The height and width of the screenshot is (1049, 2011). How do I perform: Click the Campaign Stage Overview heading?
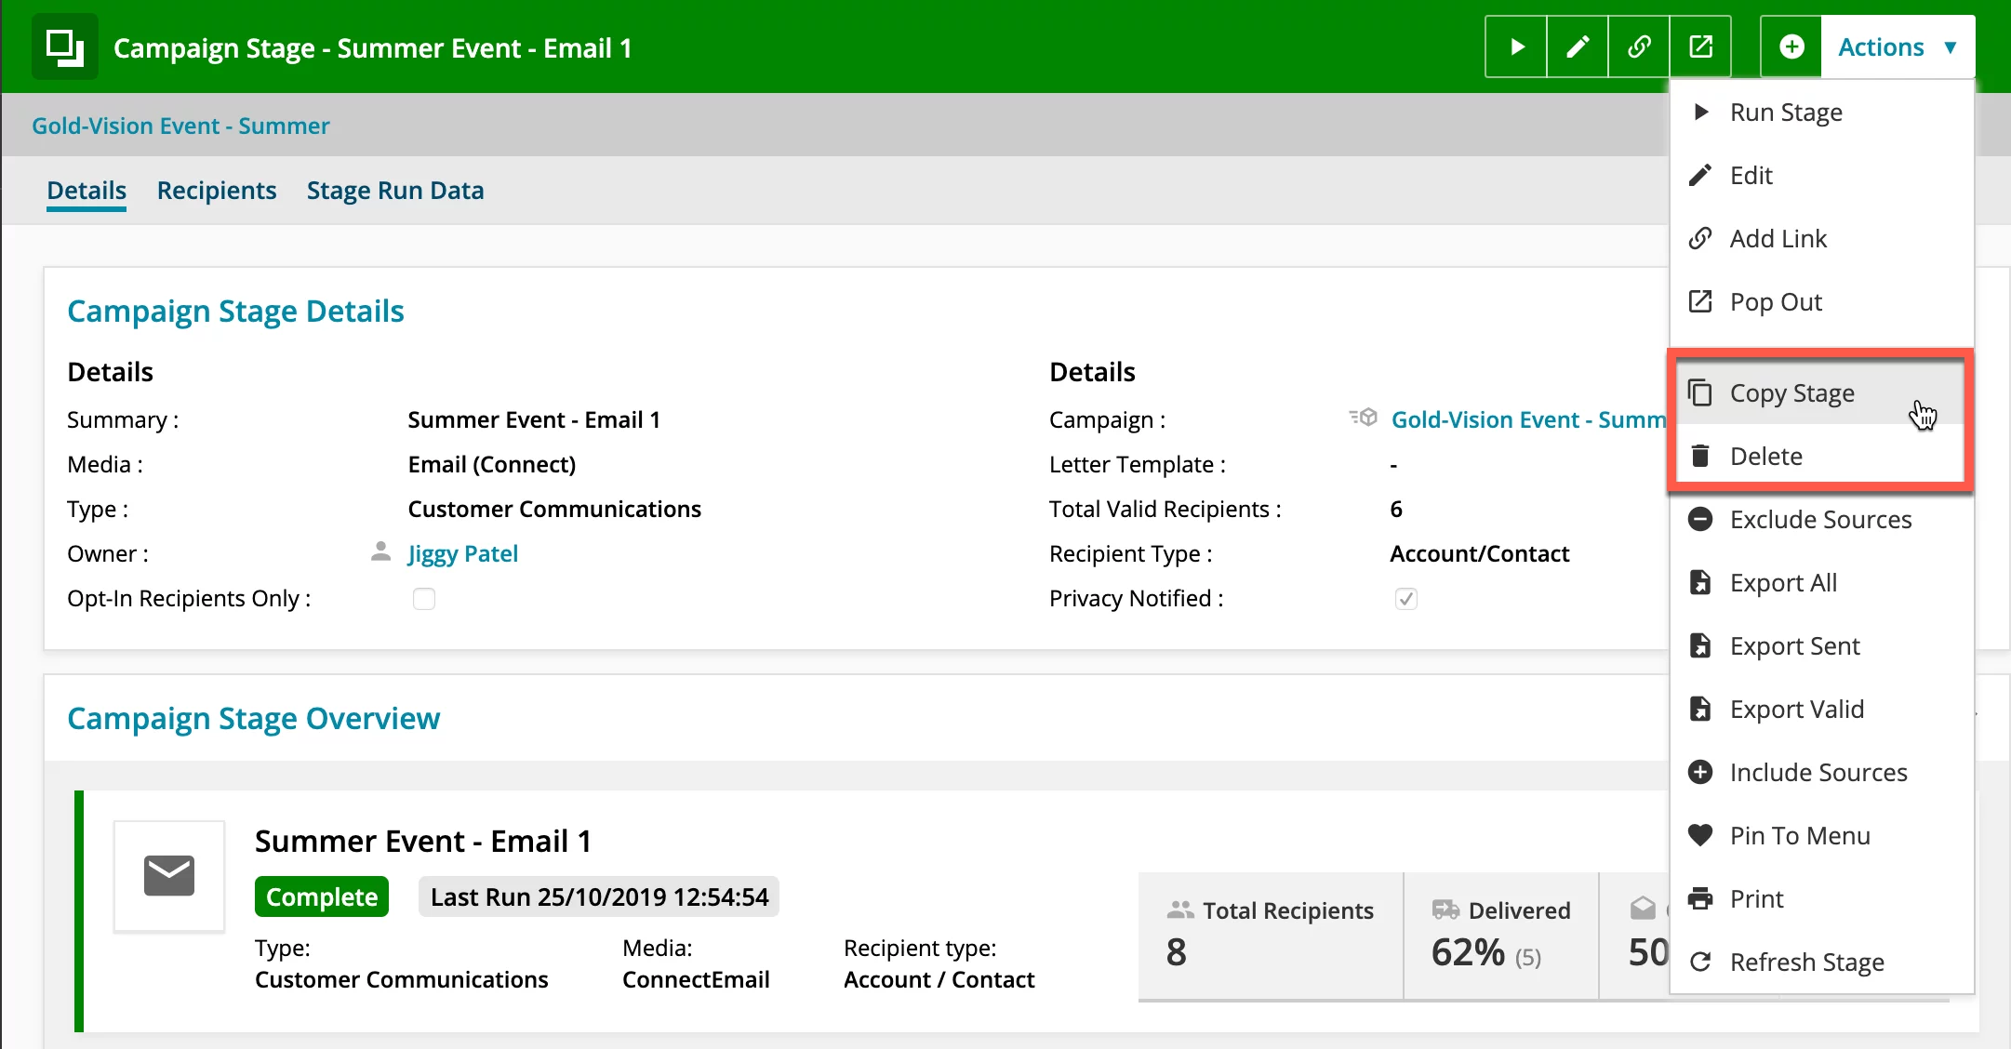pyautogui.click(x=253, y=719)
